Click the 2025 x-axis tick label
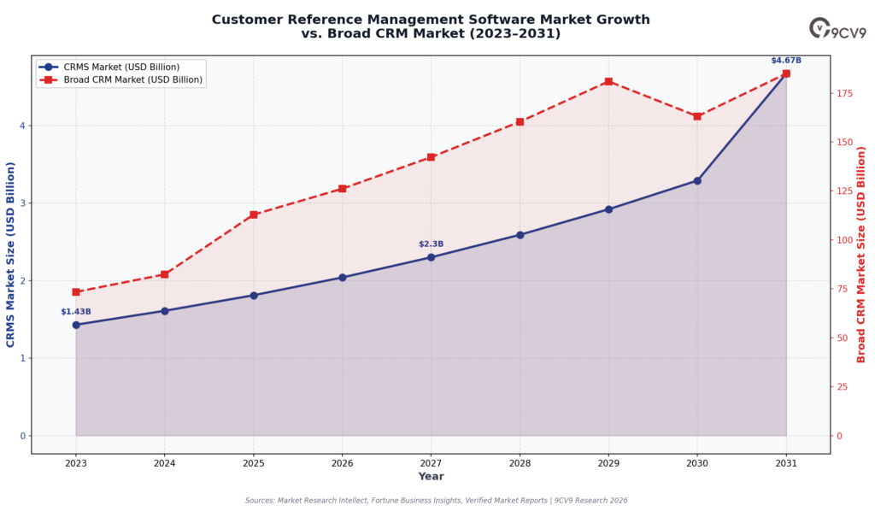Screen dimensions: 875x511 253,463
